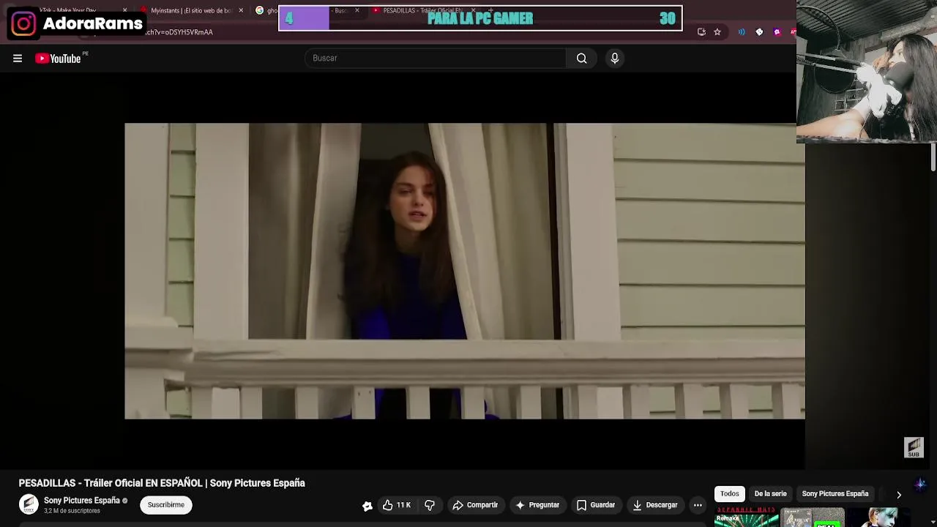Select the De la serie chip
The height and width of the screenshot is (527, 937).
pyautogui.click(x=771, y=494)
